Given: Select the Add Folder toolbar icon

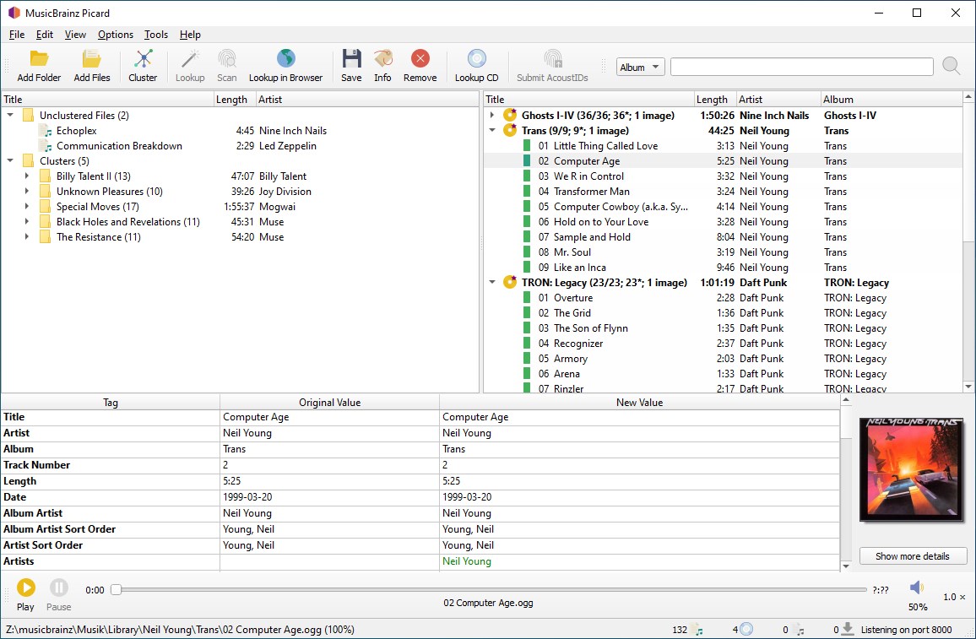Looking at the screenshot, I should click(38, 59).
